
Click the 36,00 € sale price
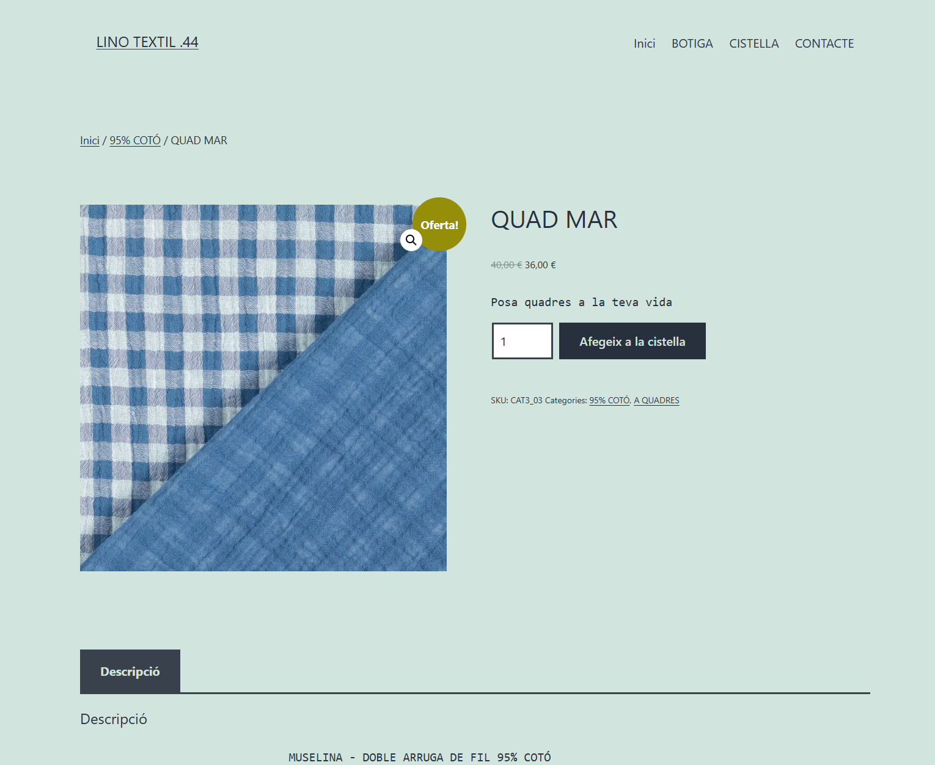(540, 265)
